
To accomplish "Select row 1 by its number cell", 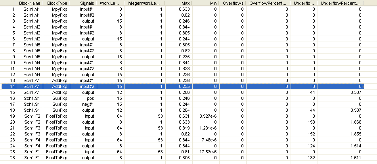I will point(9,10).
